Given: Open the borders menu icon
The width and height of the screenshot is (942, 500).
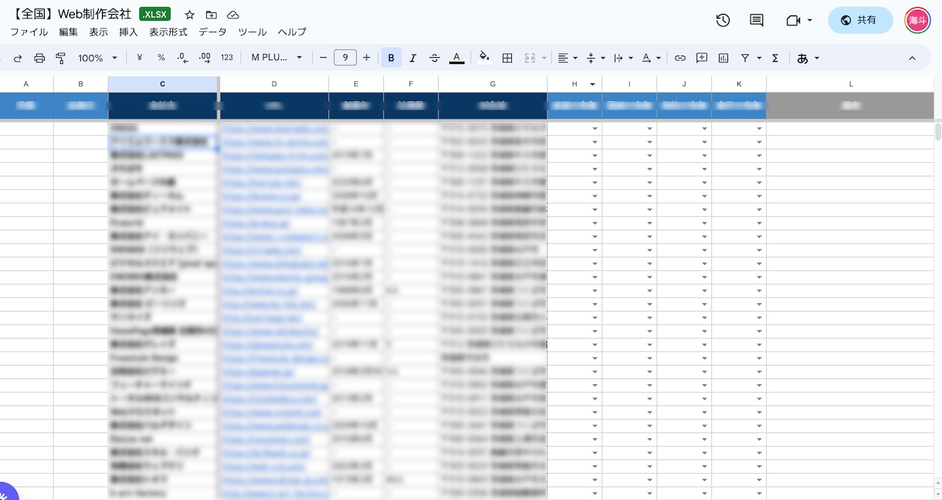Looking at the screenshot, I should point(507,58).
